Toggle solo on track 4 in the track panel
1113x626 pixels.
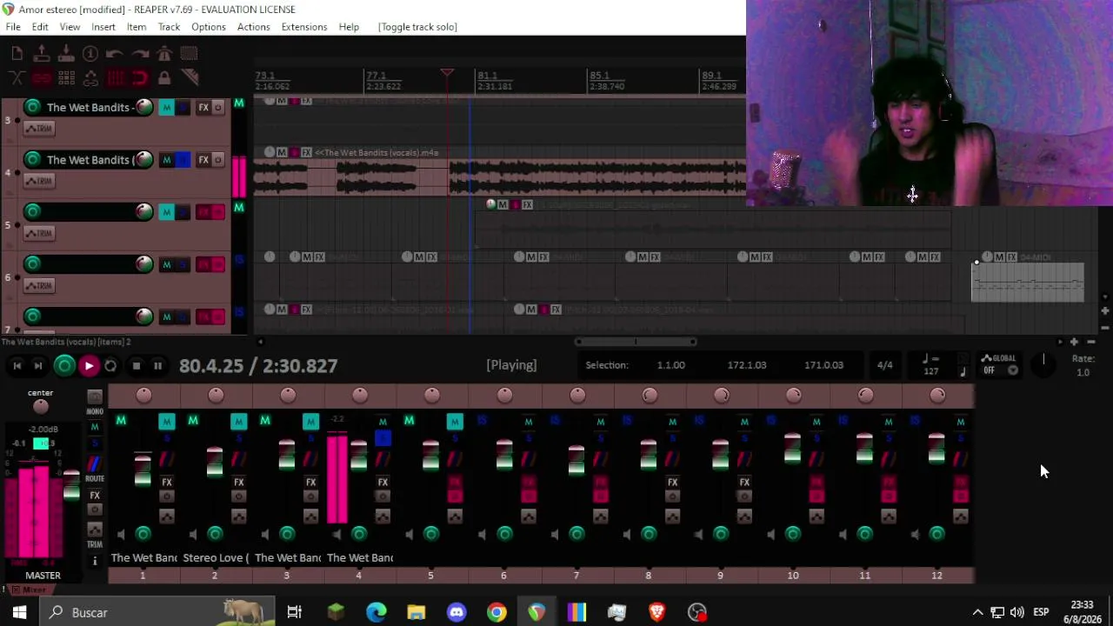click(x=183, y=160)
